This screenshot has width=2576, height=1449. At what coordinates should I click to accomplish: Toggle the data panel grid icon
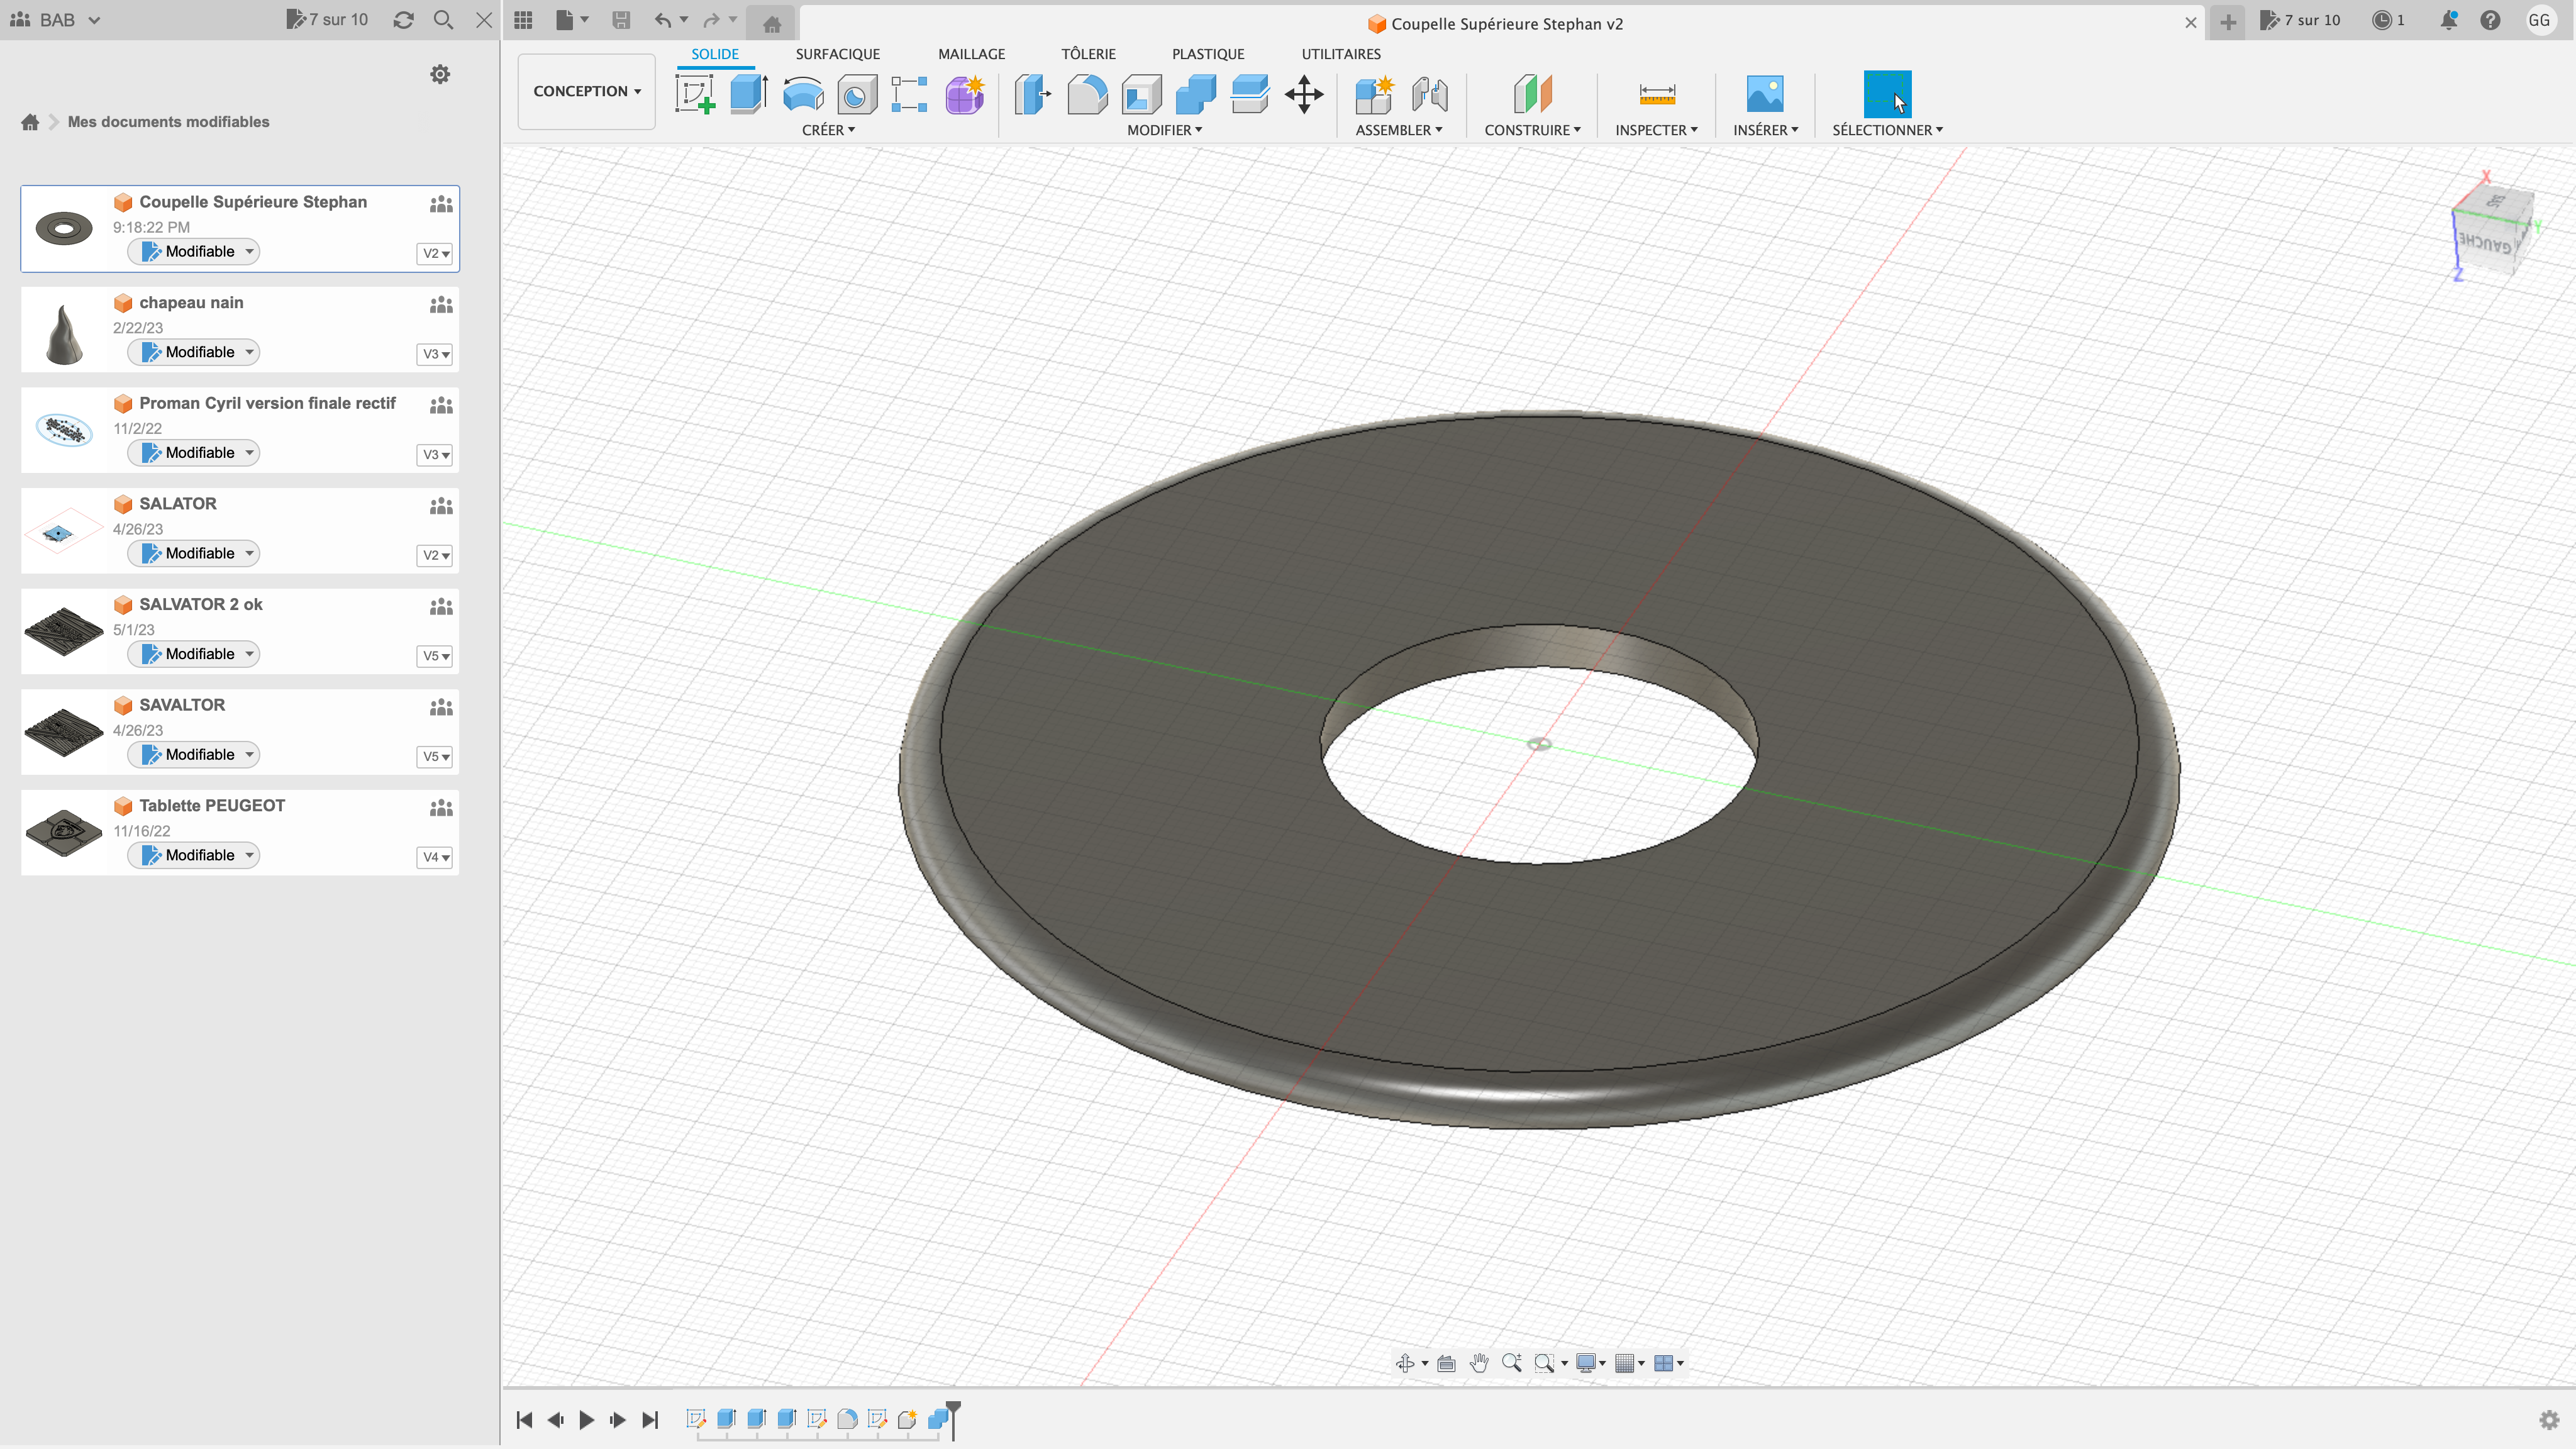523,20
